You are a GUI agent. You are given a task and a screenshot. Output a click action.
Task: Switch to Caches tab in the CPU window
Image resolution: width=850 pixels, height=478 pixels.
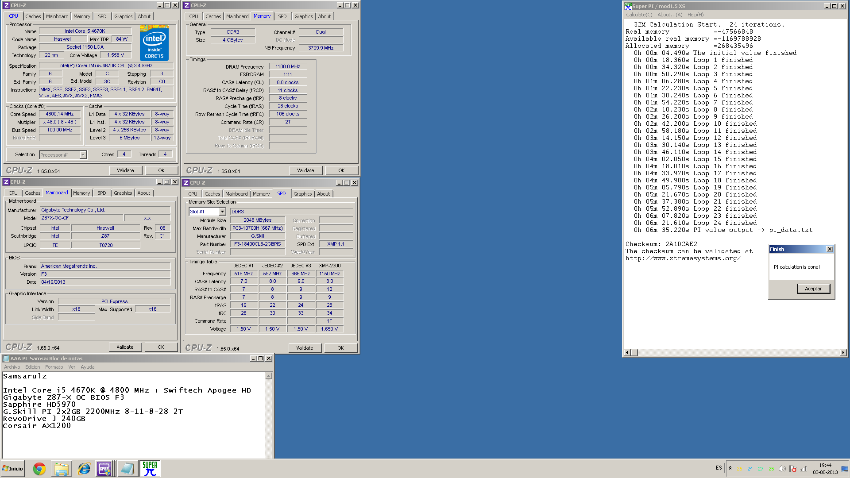point(33,16)
